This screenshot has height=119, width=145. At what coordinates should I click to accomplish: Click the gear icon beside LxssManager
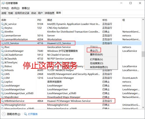click(x=3, y=86)
